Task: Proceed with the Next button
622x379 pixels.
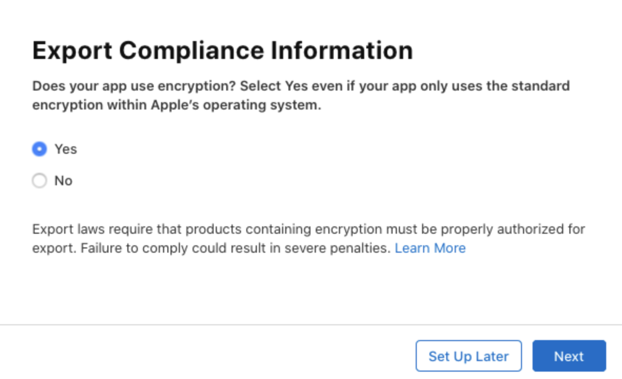Action: click(x=569, y=356)
